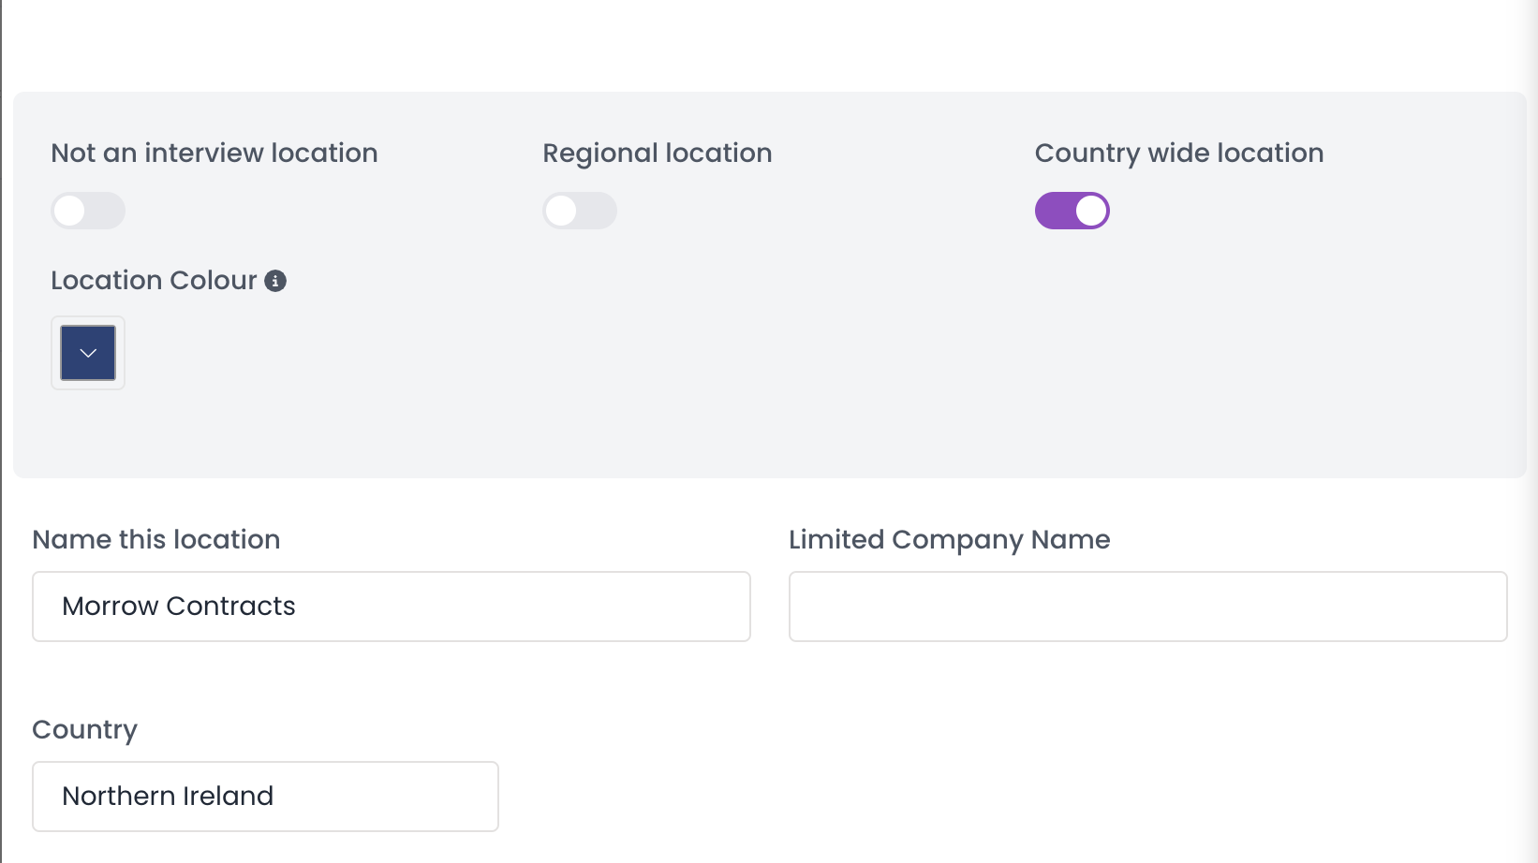Disable the Country wide location toggle
1538x863 pixels.
[1072, 211]
